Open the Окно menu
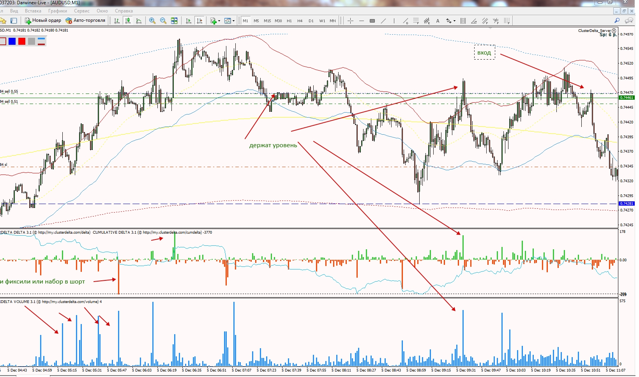The width and height of the screenshot is (639, 377). point(102,11)
